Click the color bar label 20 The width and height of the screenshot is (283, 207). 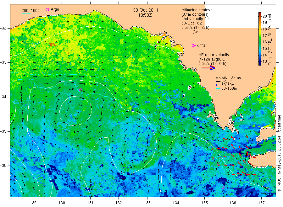pyautogui.click(x=264, y=16)
